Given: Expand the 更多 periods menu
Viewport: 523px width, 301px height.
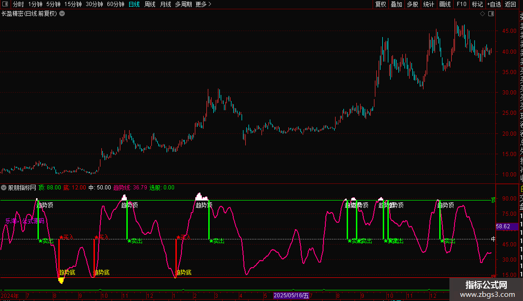Looking at the screenshot, I should point(204,4).
